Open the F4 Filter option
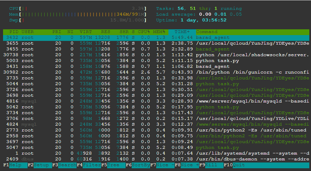The image size is (311, 171). (x=89, y=165)
